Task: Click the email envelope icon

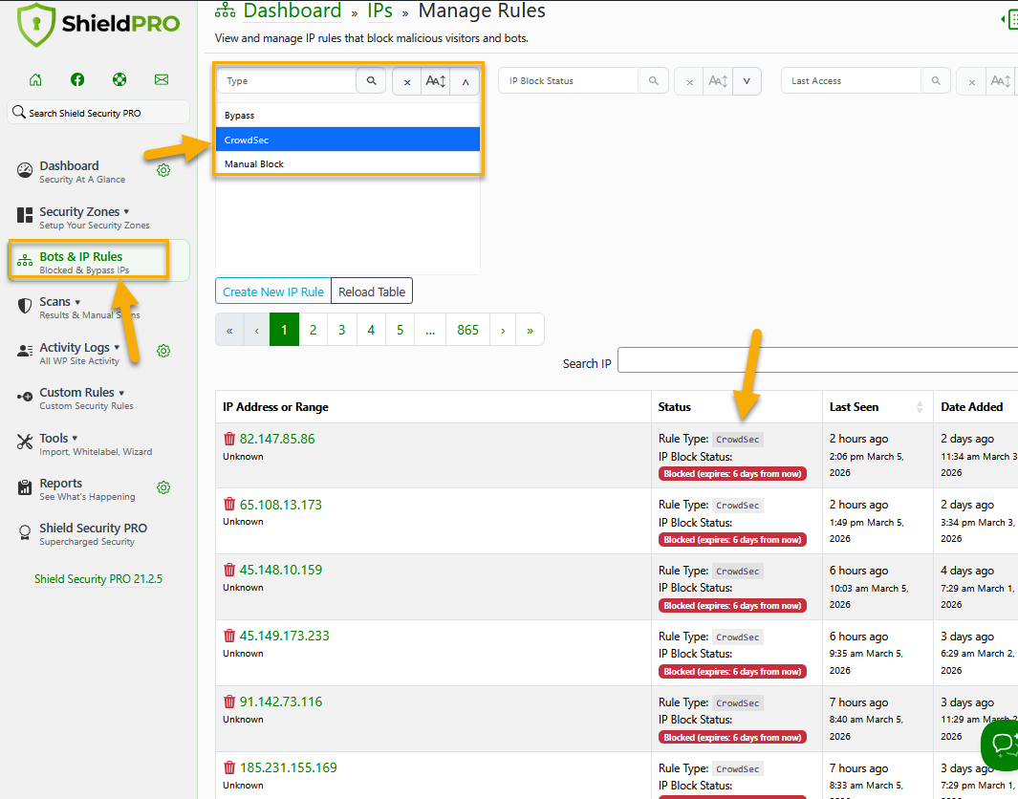Action: [x=162, y=80]
